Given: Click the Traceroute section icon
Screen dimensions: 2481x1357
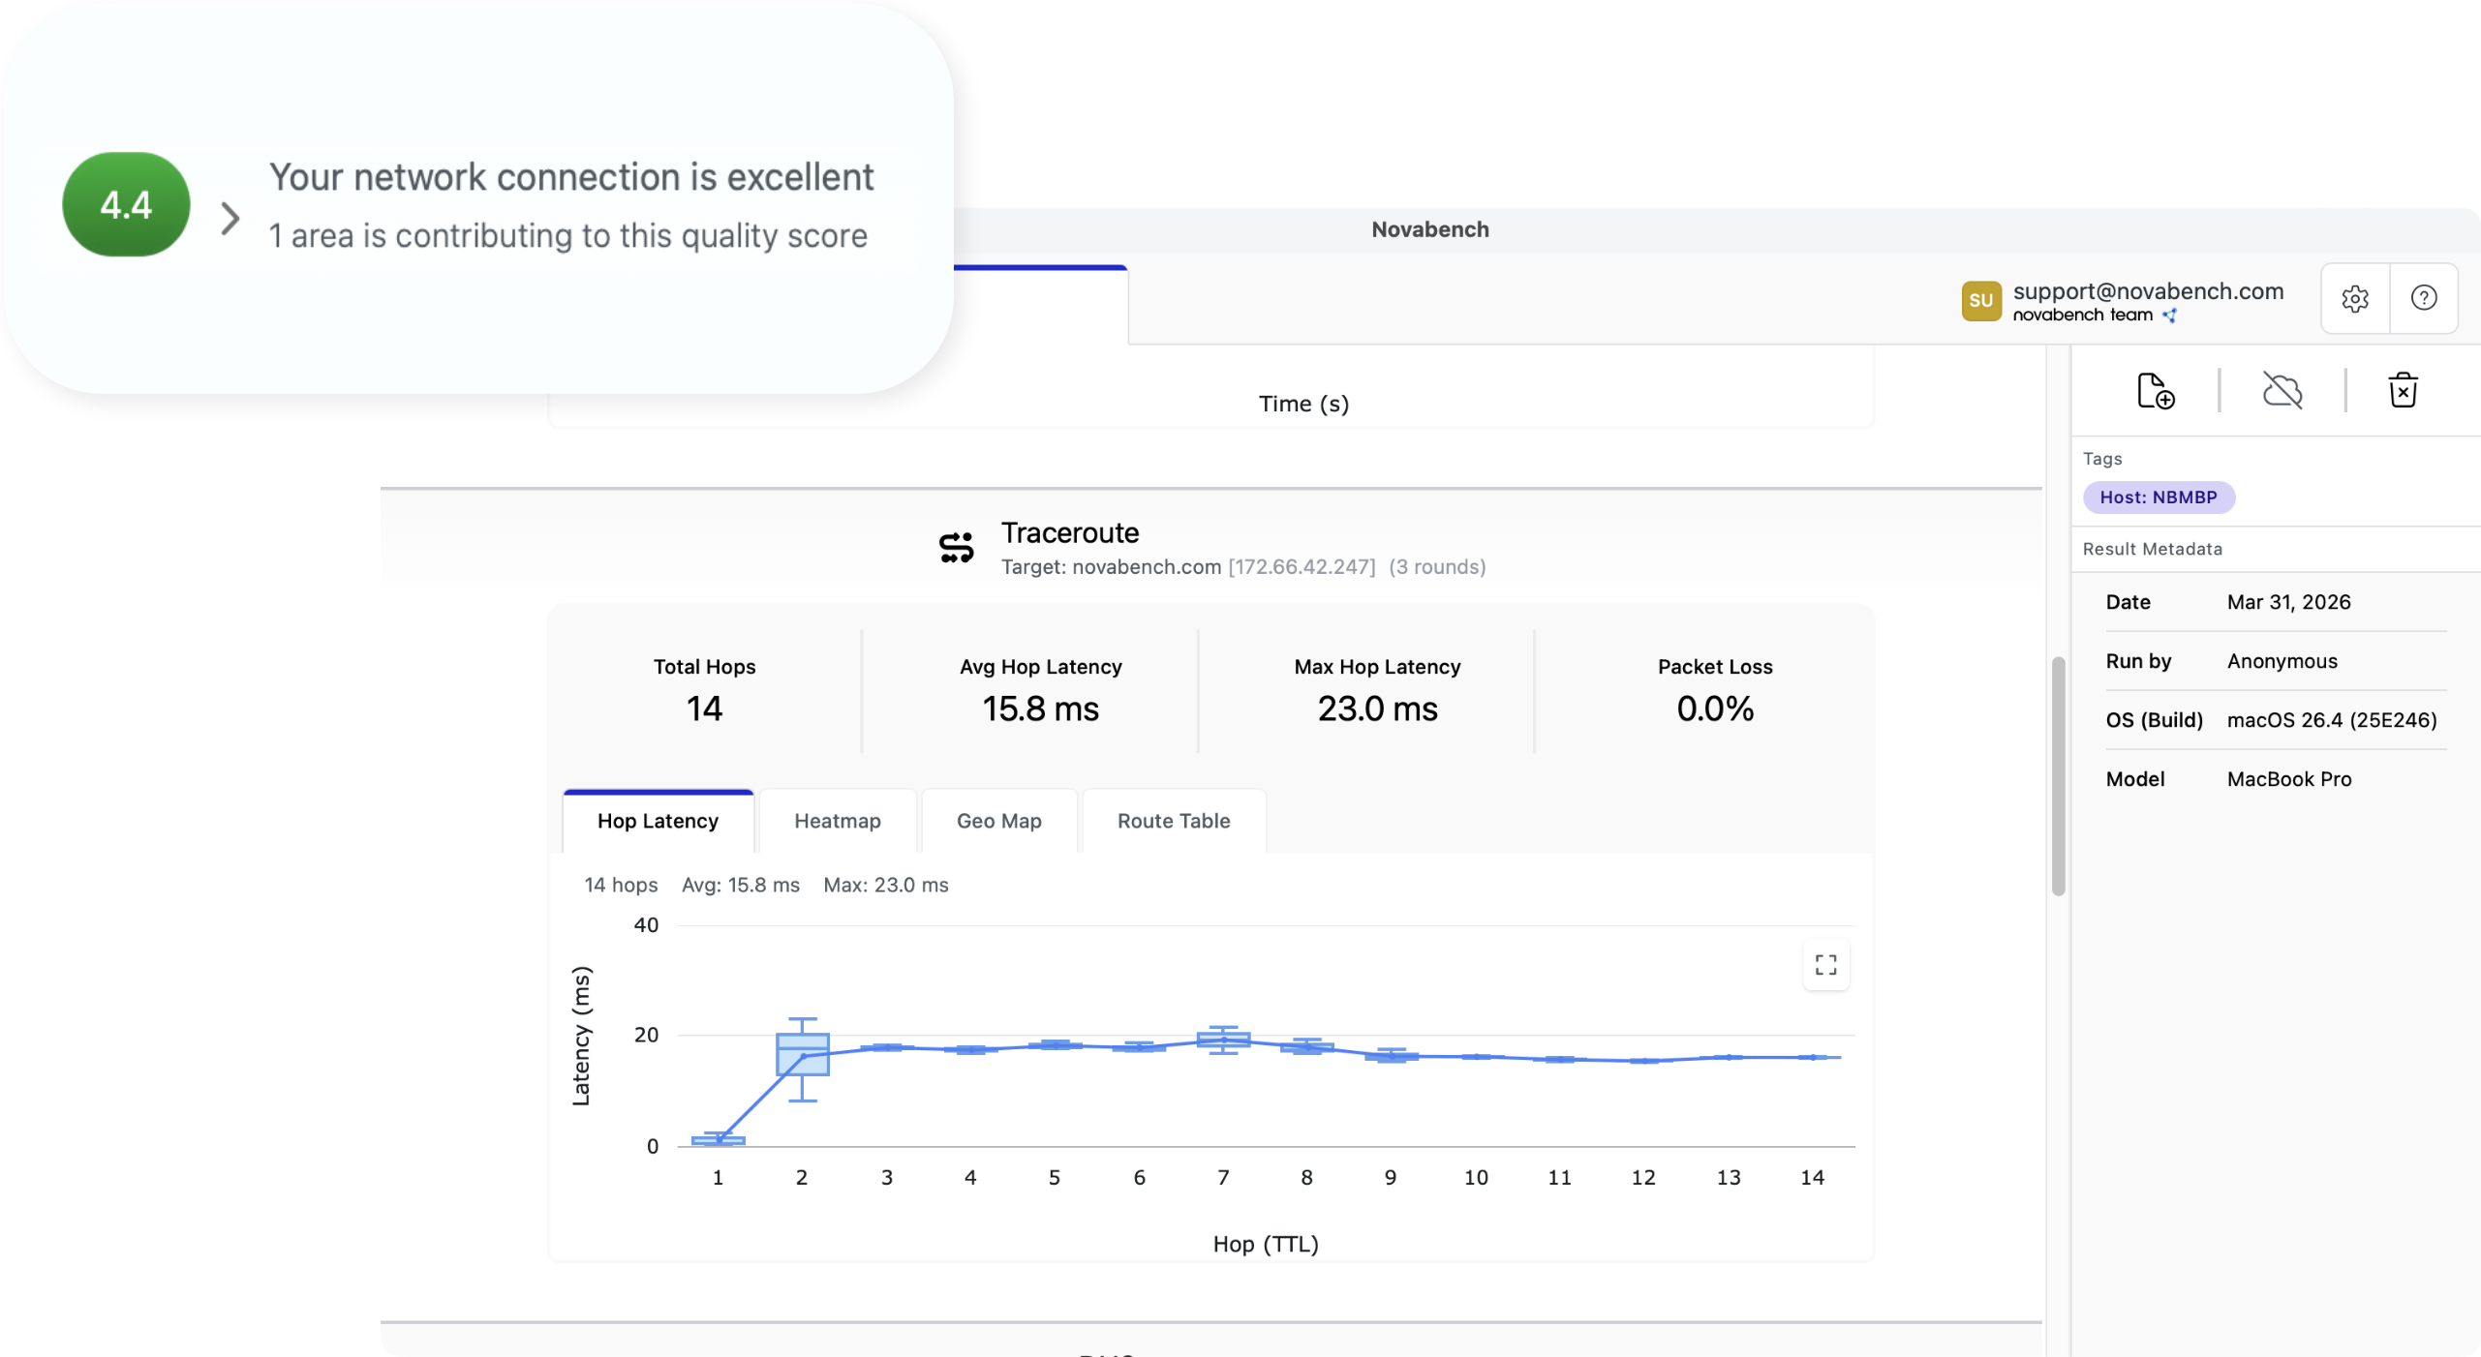Looking at the screenshot, I should [955, 546].
